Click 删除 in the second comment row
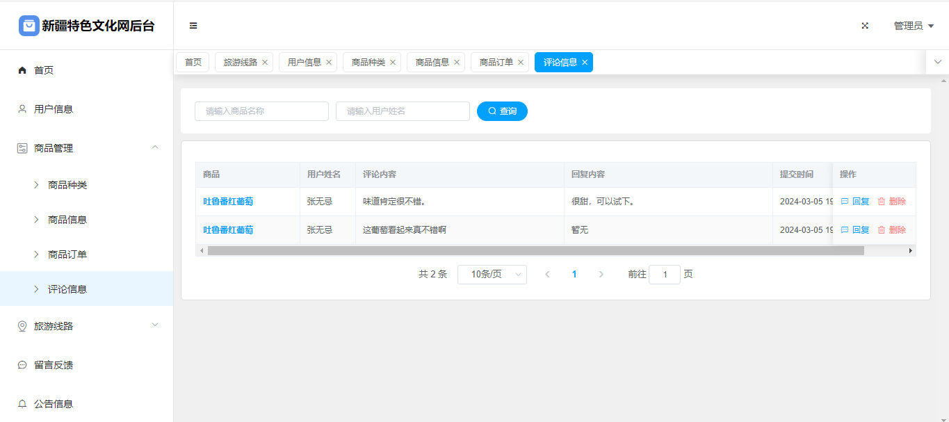The height and width of the screenshot is (422, 949). [891, 230]
